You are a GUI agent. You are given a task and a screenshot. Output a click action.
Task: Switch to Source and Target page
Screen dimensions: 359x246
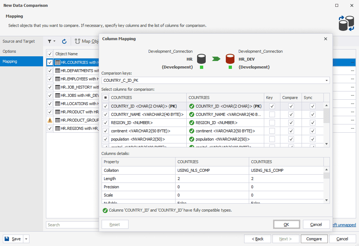tap(19, 41)
